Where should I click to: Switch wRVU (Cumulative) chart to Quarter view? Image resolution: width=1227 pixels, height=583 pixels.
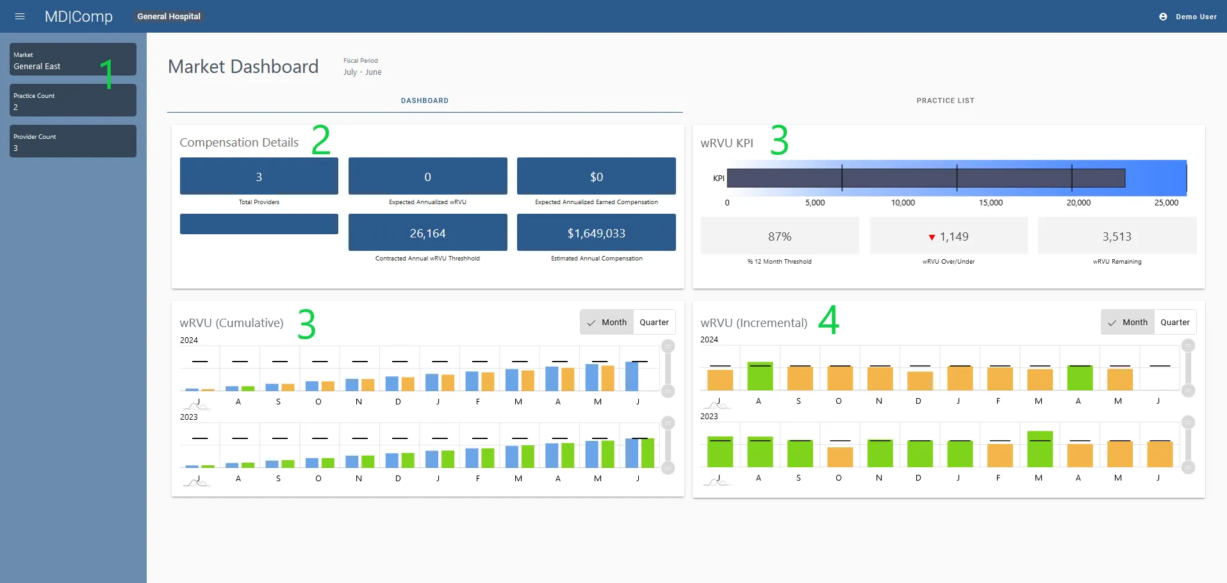point(654,322)
